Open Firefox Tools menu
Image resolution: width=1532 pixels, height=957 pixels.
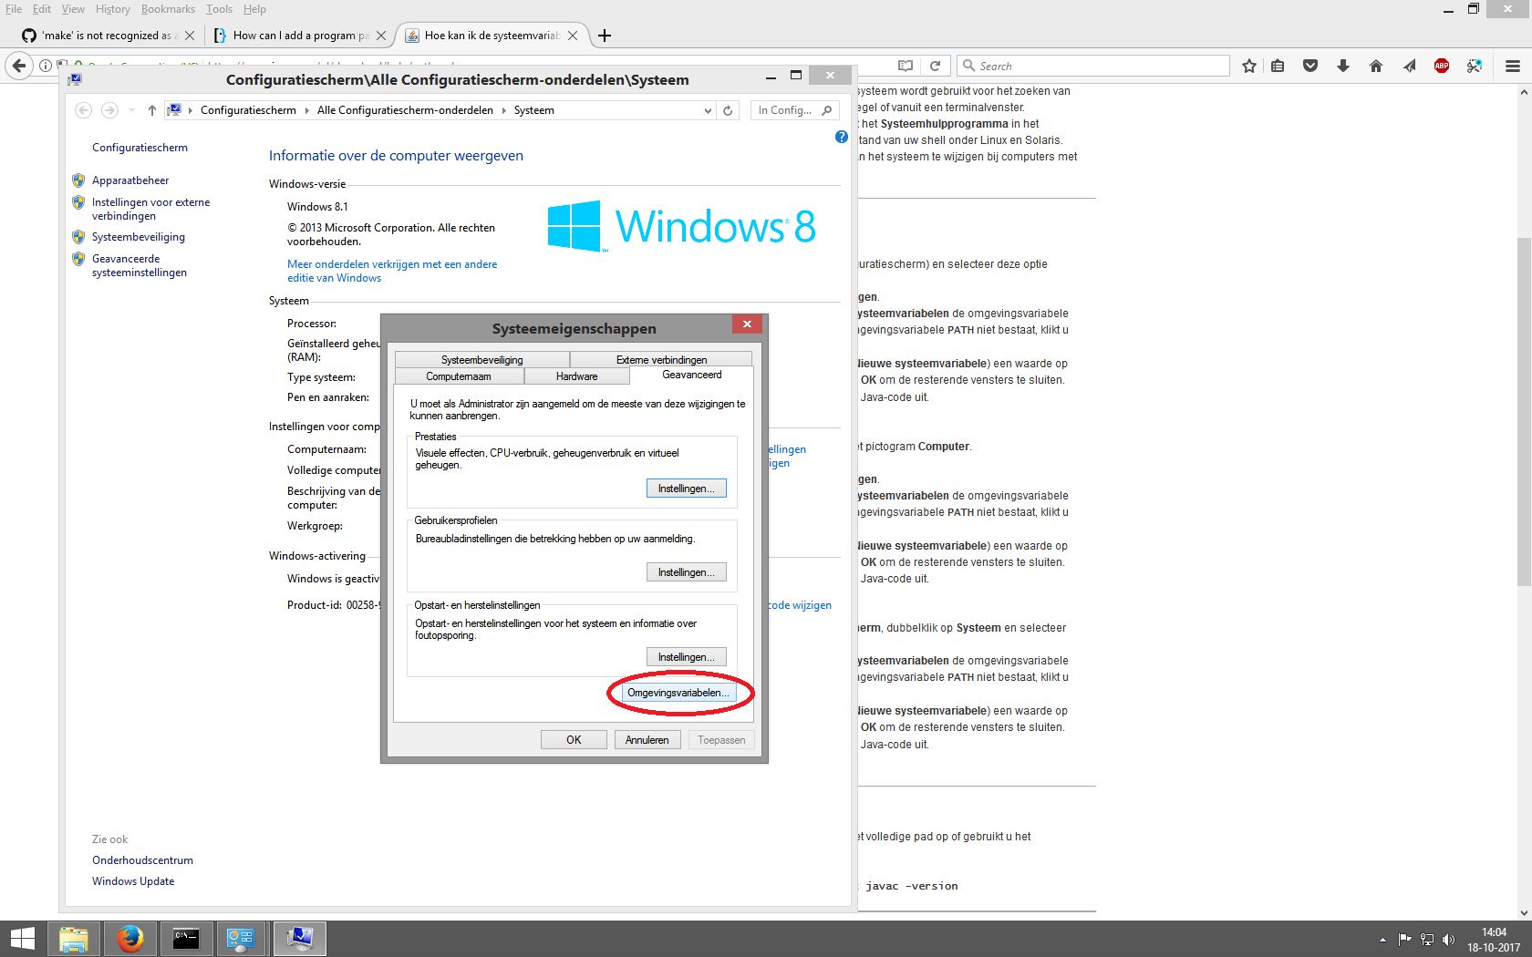(219, 9)
